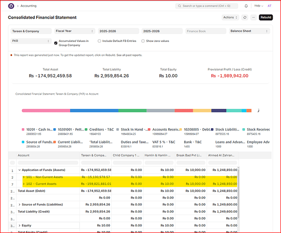Edit the start year 2025-2026 field
This screenshot has width=281, height=233.
(118, 31)
